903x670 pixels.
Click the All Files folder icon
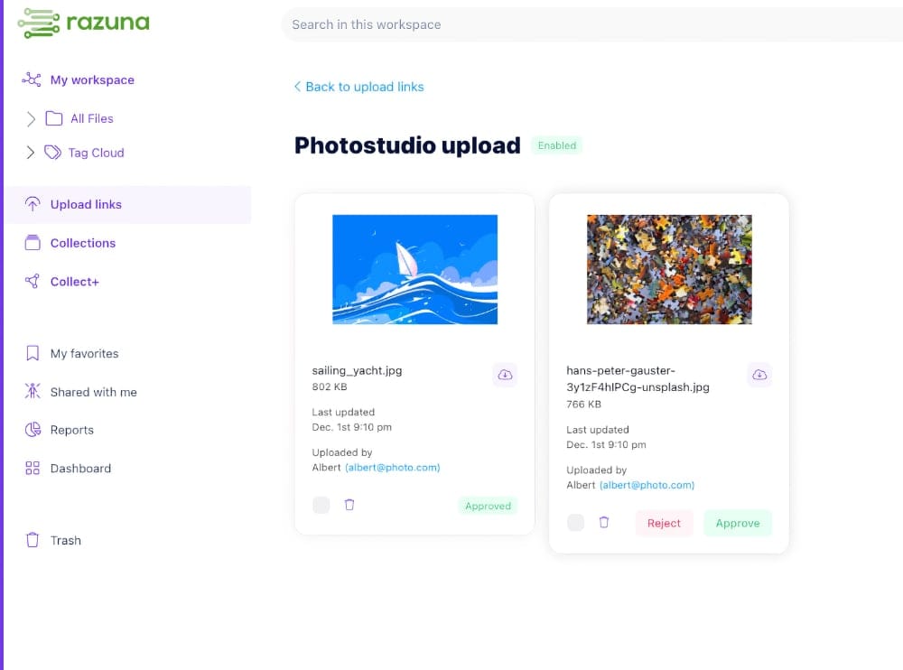click(x=54, y=118)
